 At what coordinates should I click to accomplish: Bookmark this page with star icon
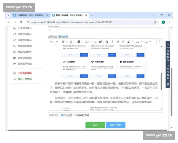(x=155, y=22)
